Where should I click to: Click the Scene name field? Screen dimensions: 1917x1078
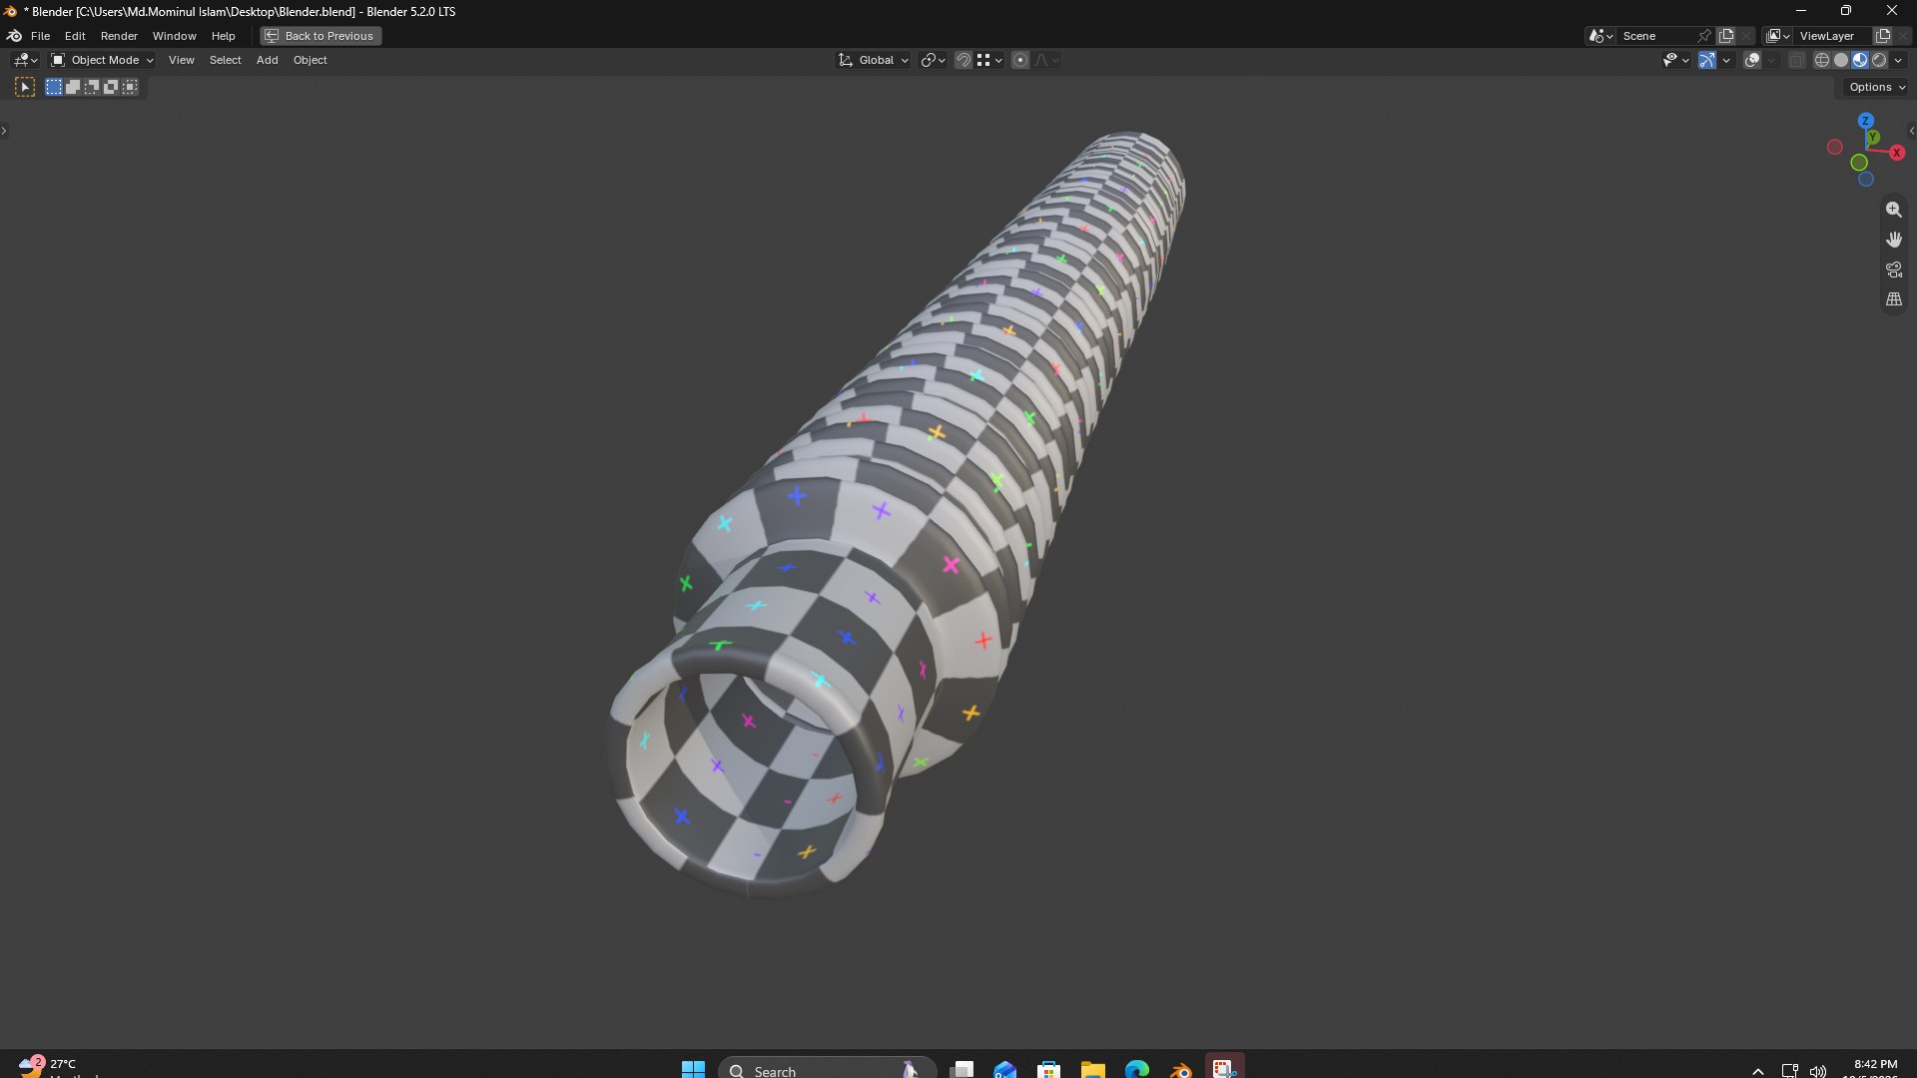tap(1655, 36)
